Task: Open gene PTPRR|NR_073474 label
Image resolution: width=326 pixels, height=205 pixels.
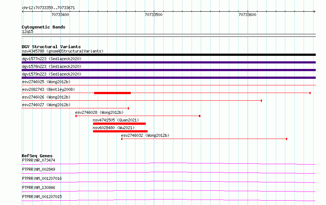Action: (38, 160)
